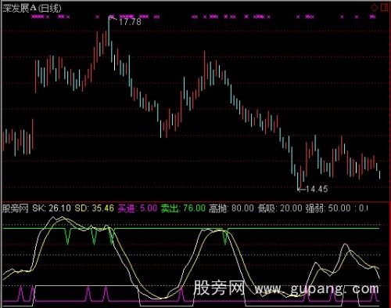Click the red diamond icon at chart corner
The height and width of the screenshot is (308, 391).
375,8
